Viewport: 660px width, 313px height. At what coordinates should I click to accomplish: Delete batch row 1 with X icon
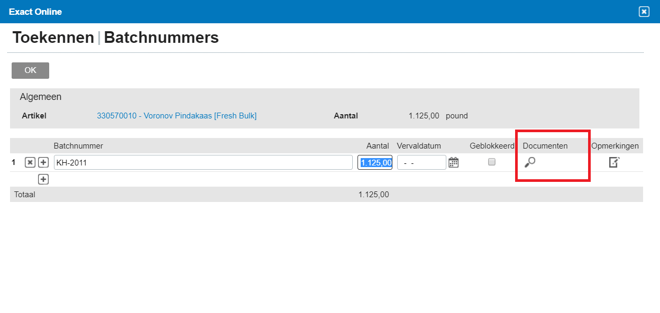(30, 163)
